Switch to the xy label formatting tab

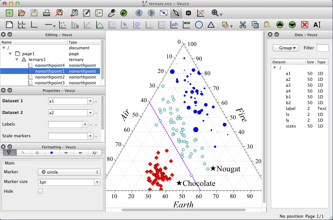pyautogui.click(x=94, y=153)
